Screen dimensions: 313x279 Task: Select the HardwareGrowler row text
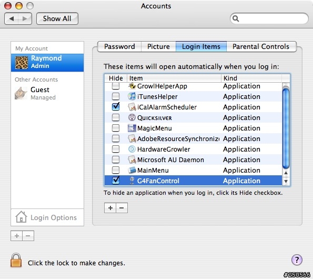coord(164,149)
